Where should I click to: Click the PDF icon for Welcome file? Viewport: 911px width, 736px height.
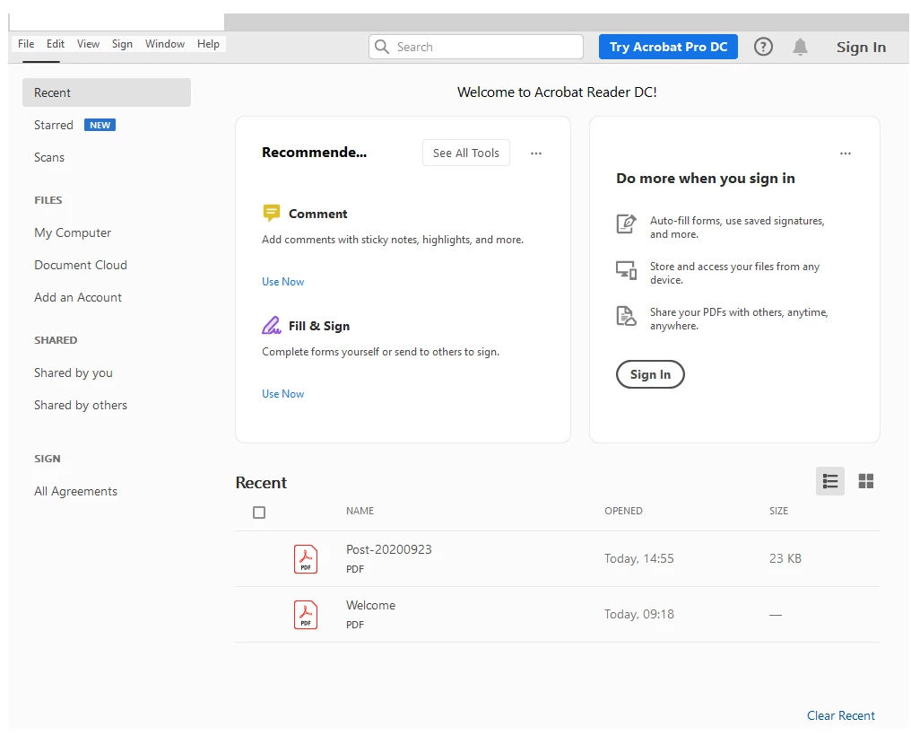[306, 615]
